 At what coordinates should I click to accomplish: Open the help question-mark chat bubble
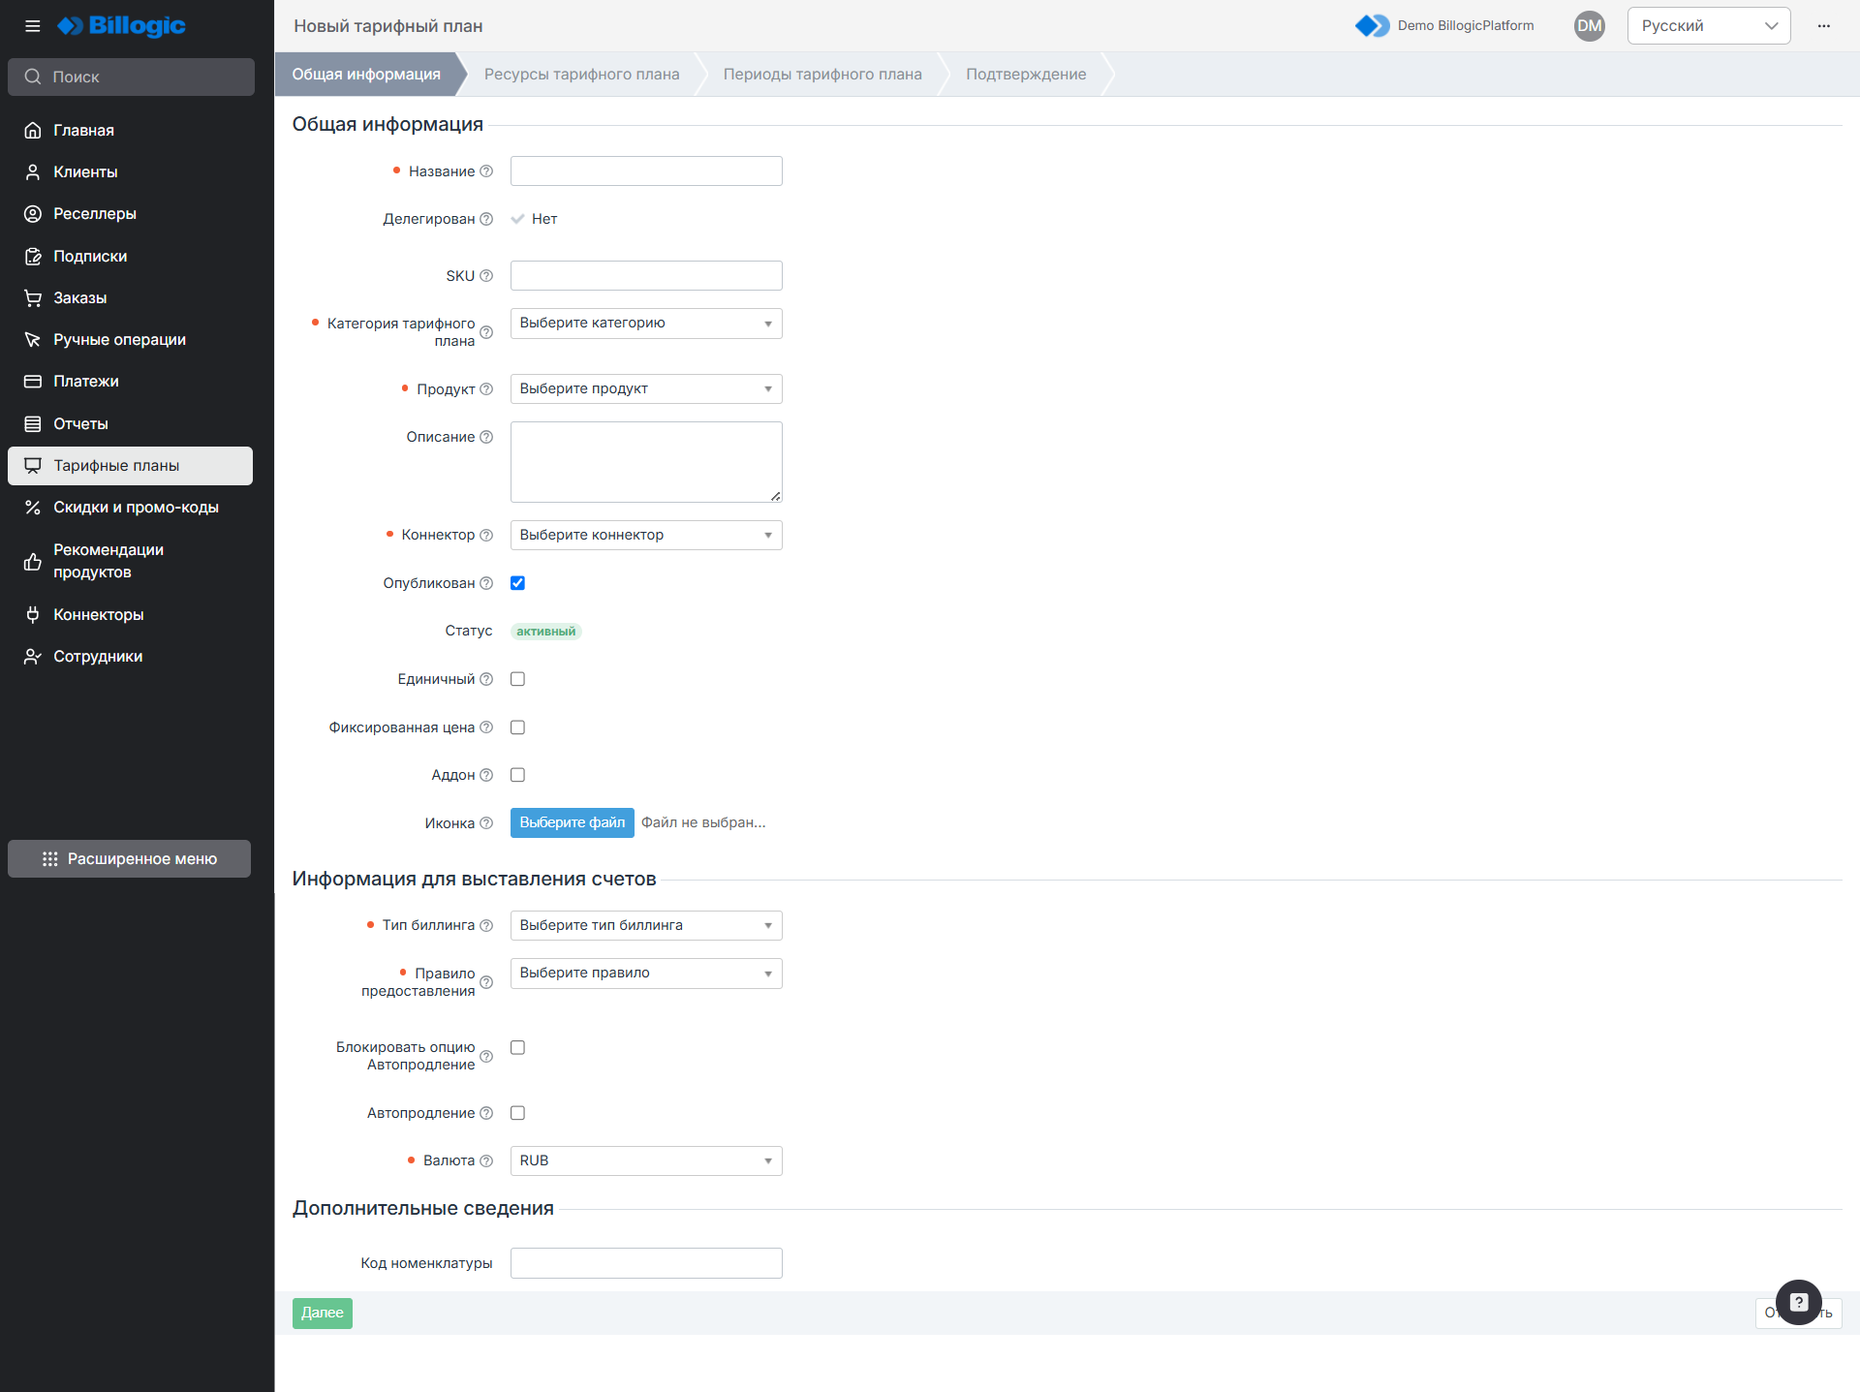(1798, 1302)
